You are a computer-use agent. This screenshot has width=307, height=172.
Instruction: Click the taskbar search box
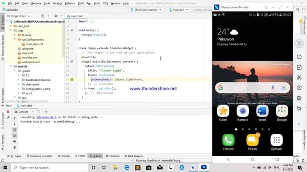pyautogui.click(x=49, y=168)
